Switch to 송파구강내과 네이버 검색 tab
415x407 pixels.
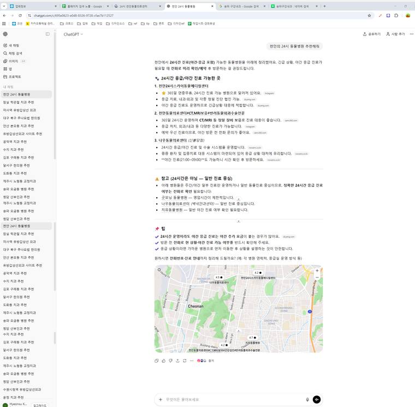pos(294,6)
